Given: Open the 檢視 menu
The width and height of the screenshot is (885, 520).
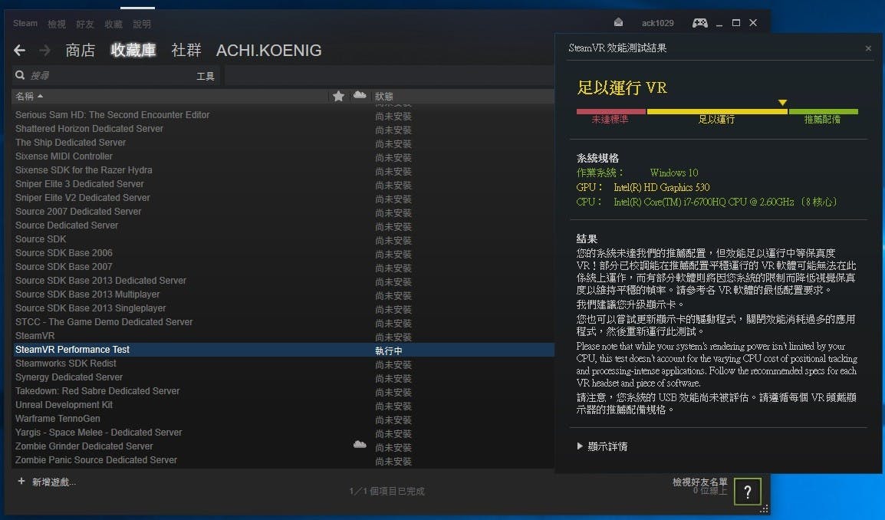Looking at the screenshot, I should coord(57,24).
